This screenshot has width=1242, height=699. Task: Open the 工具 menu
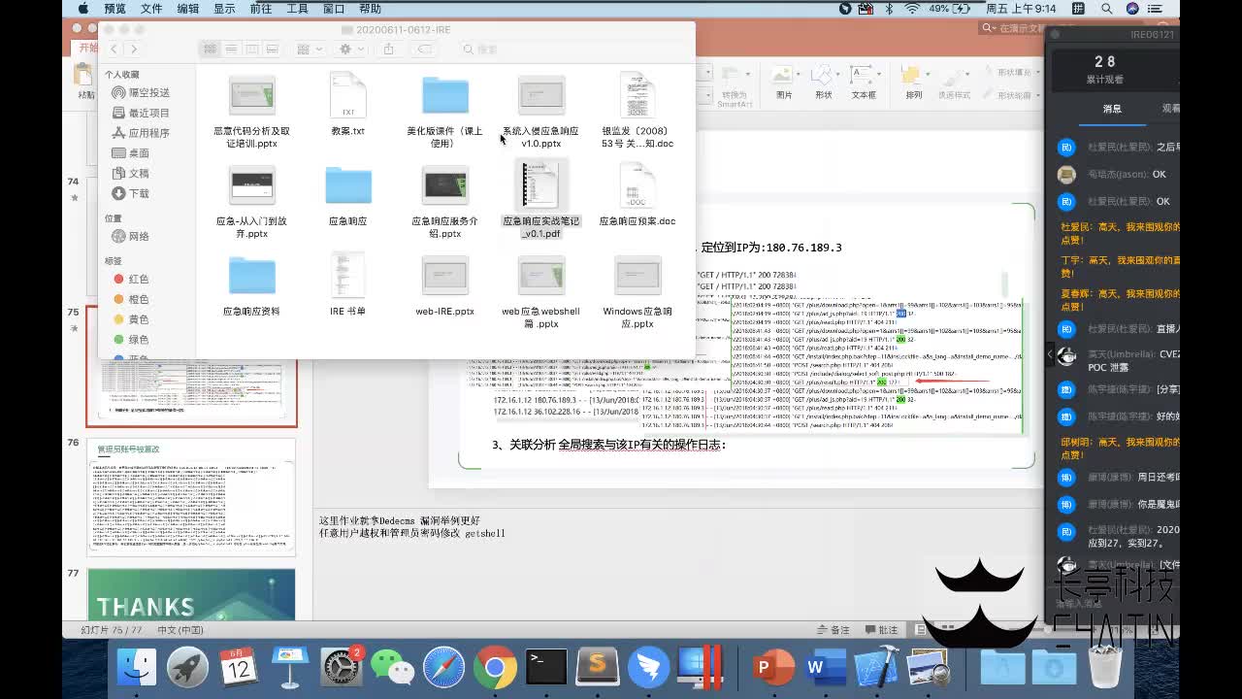[297, 8]
